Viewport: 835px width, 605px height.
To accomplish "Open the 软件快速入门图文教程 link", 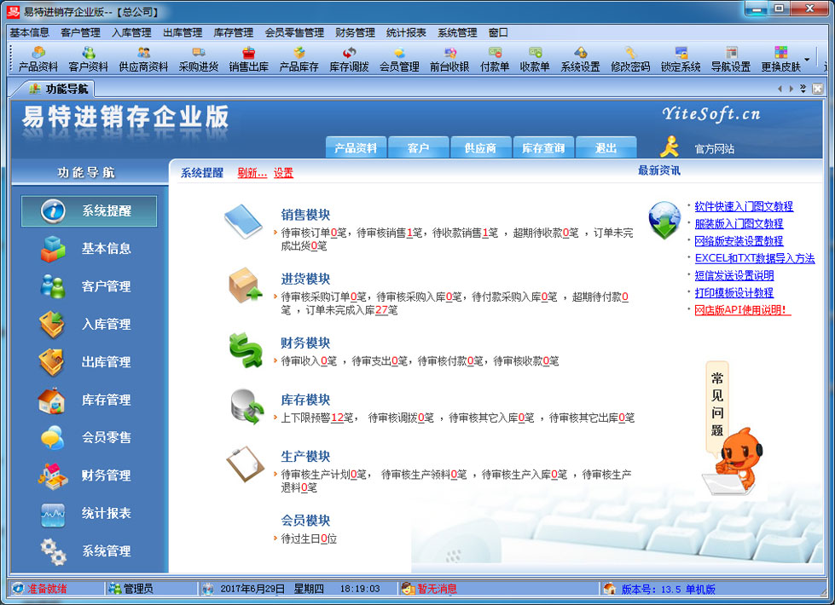I will pyautogui.click(x=744, y=206).
